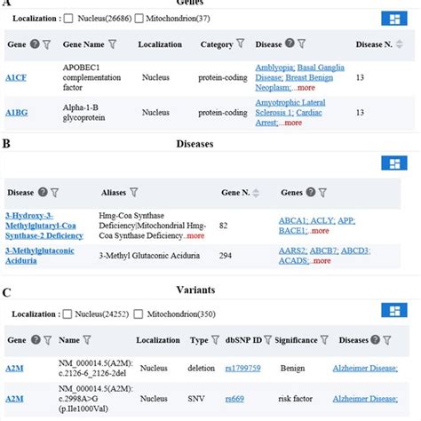The height and width of the screenshot is (421, 421).
Task: Click the help icon beside Disease in Genes table
Action: [290, 44]
